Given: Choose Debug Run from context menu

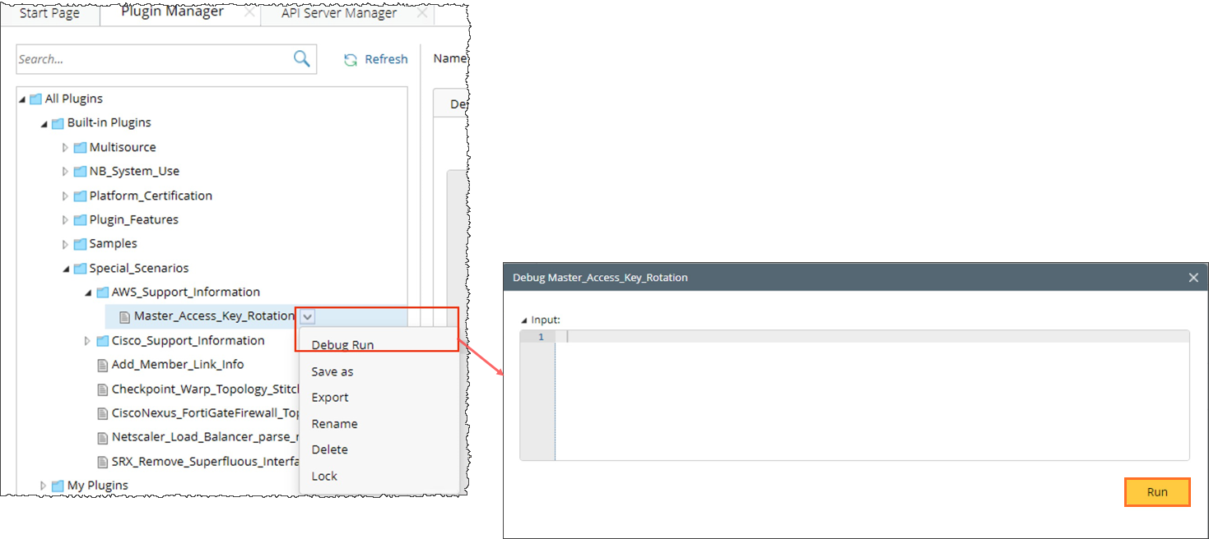Looking at the screenshot, I should (342, 345).
